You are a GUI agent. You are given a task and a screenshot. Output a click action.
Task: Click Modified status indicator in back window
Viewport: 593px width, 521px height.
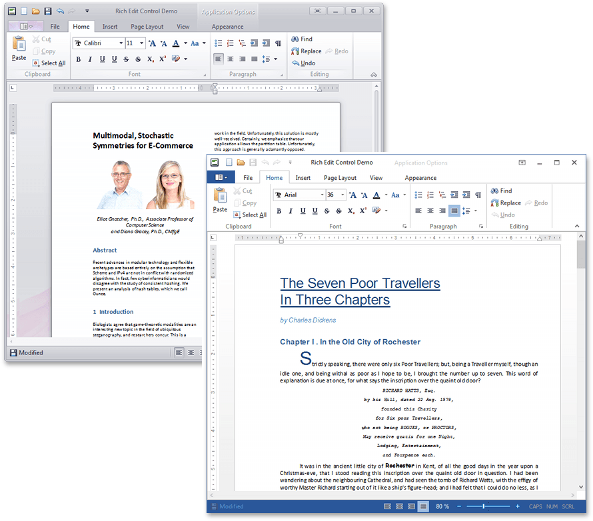coord(26,352)
